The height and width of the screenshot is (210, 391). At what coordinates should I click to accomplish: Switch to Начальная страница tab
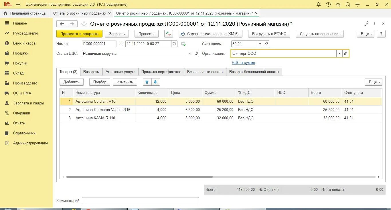[x=25, y=13]
